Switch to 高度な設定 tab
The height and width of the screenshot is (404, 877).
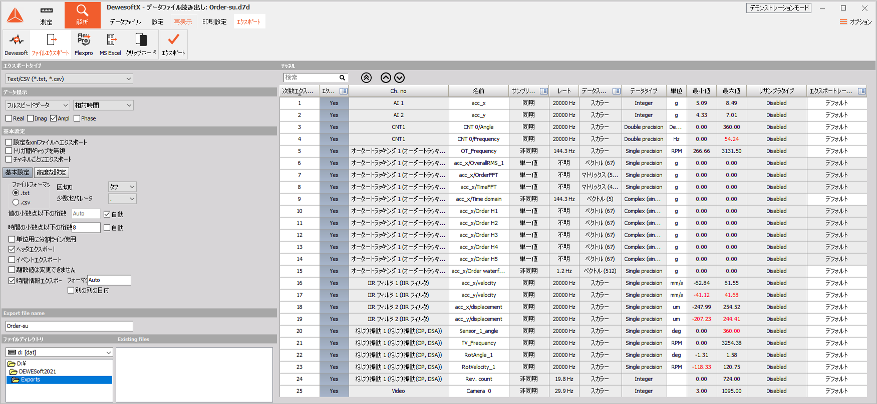pyautogui.click(x=51, y=172)
